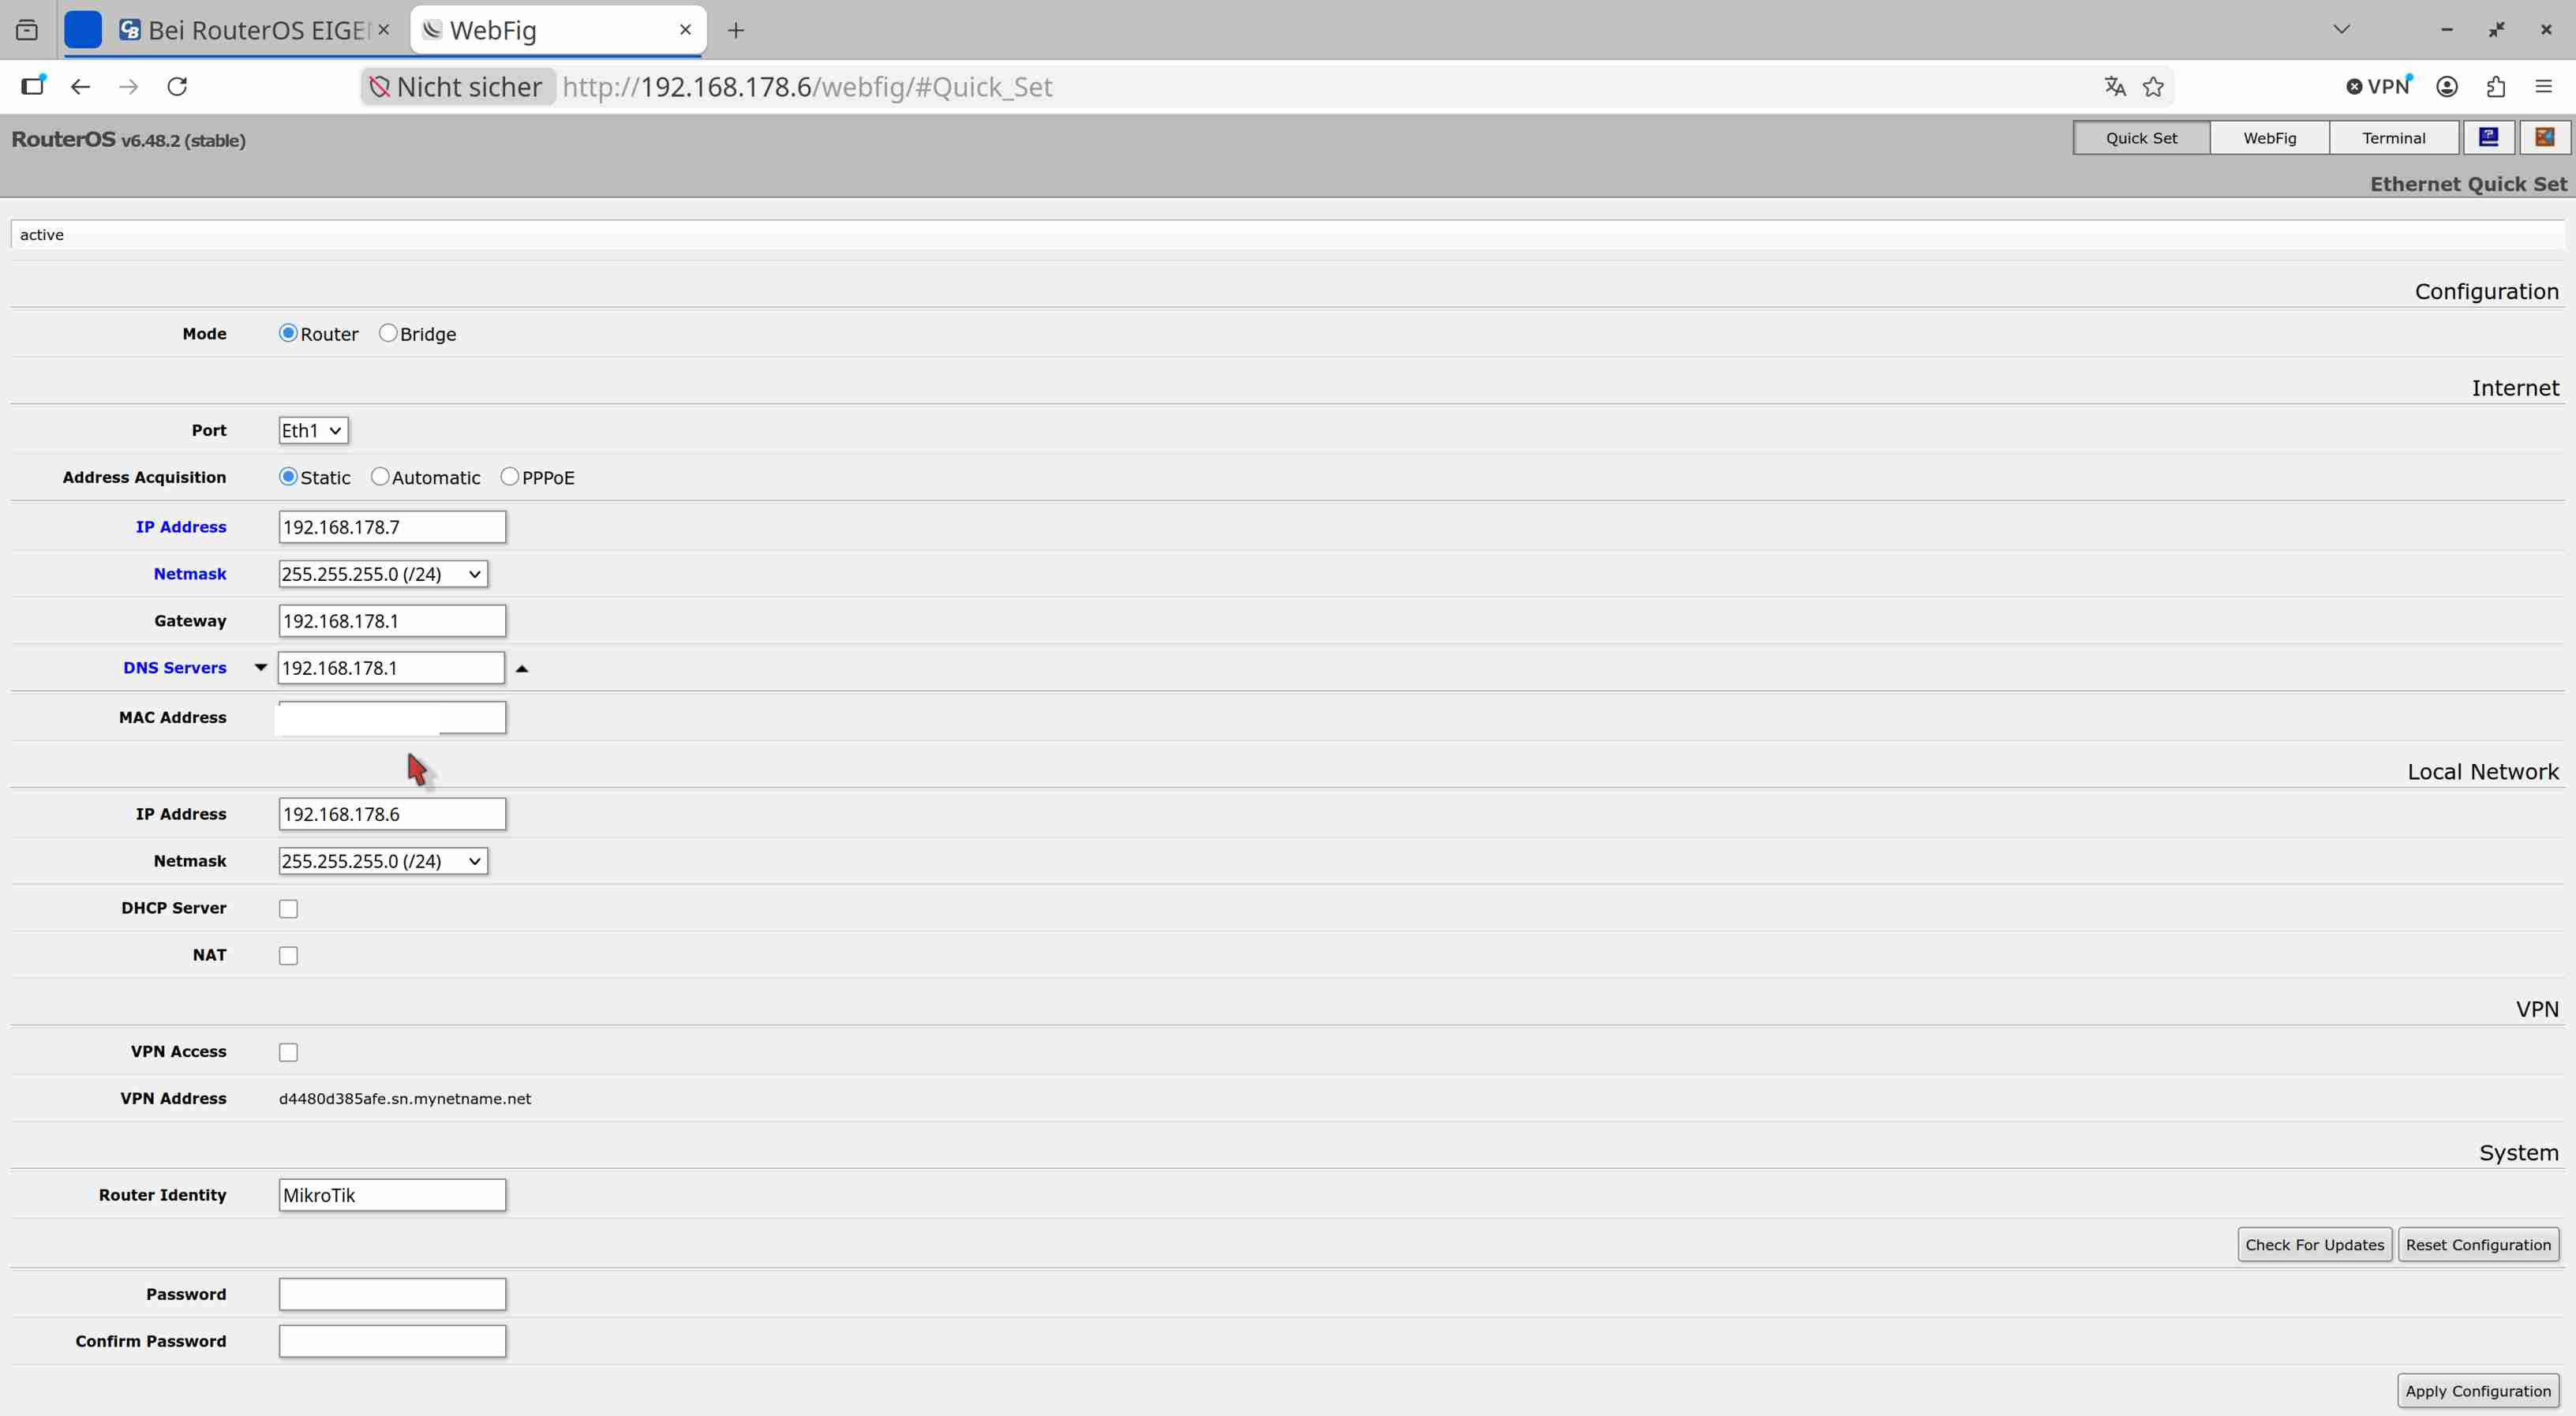Click the orange icon button in RouterOS header
Screen dimensions: 2576x1416
2544,137
